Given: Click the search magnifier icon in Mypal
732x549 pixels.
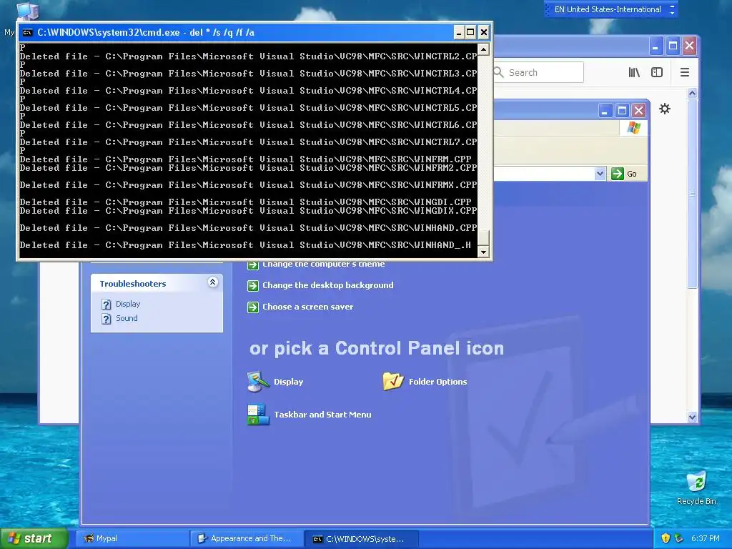Looking at the screenshot, I should tap(499, 72).
